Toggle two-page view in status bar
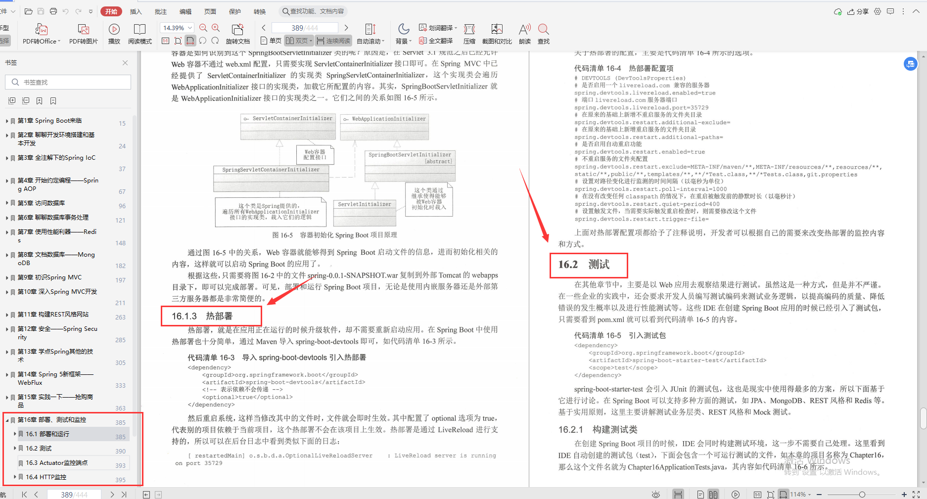The width and height of the screenshot is (927, 499). point(713,495)
